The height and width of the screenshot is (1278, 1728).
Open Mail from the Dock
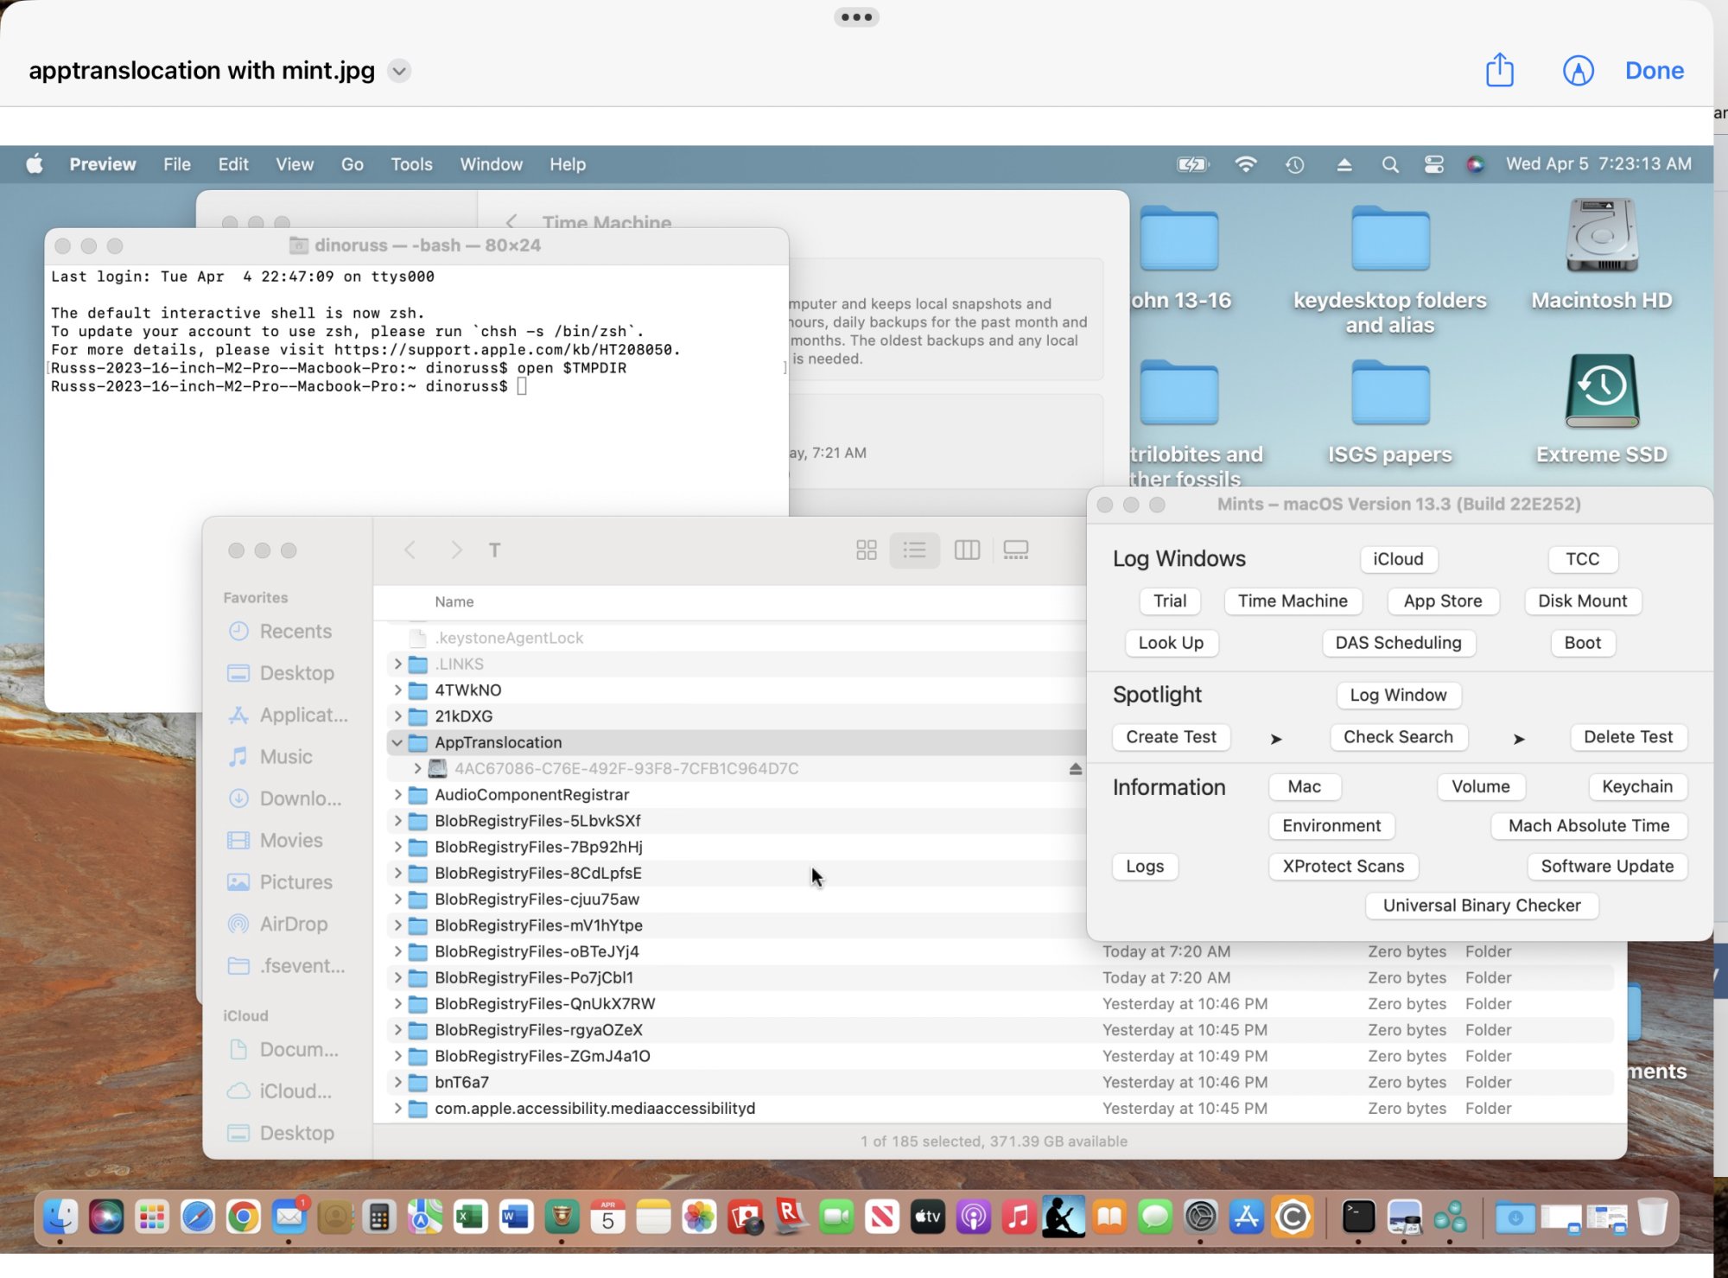point(289,1217)
